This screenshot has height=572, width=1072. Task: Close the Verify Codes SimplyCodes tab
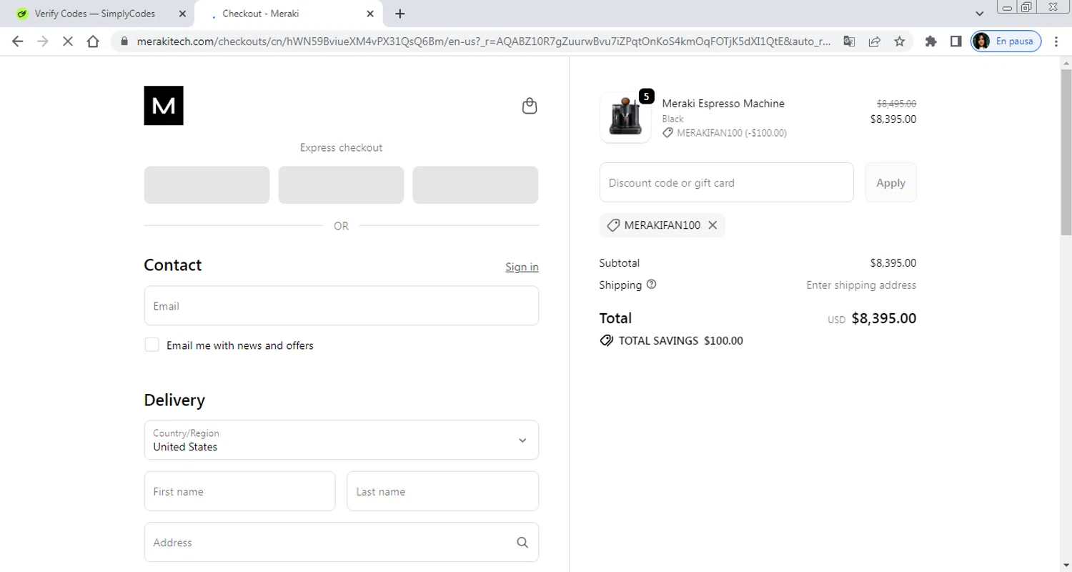[x=182, y=14]
